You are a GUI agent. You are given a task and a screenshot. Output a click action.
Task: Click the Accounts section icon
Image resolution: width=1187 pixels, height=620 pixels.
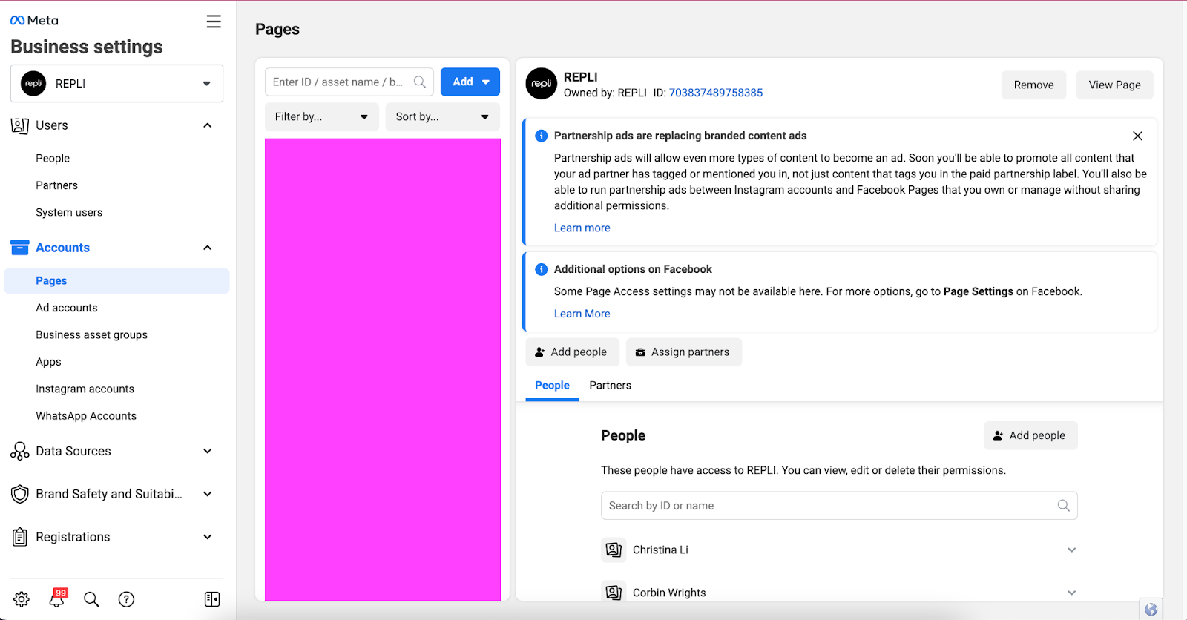point(20,248)
